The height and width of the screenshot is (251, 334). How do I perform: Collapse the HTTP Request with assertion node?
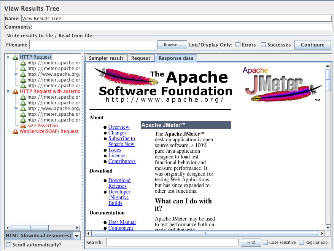[8, 91]
